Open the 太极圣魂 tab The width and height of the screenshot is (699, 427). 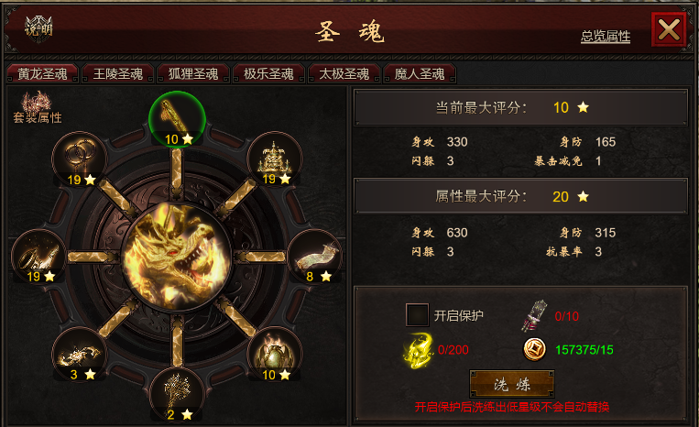point(344,73)
